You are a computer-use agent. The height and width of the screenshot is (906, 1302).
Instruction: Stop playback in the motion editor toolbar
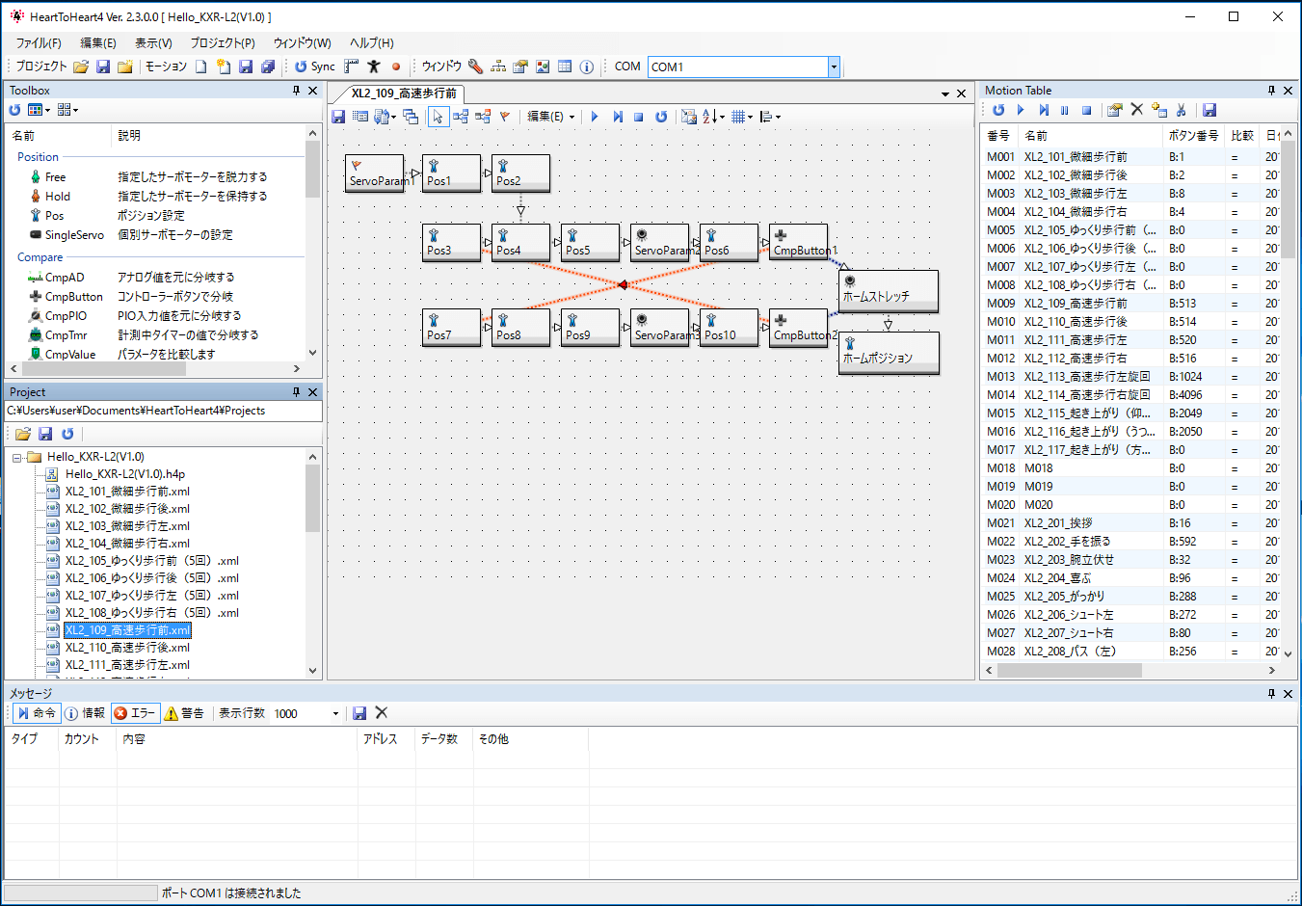click(x=638, y=117)
